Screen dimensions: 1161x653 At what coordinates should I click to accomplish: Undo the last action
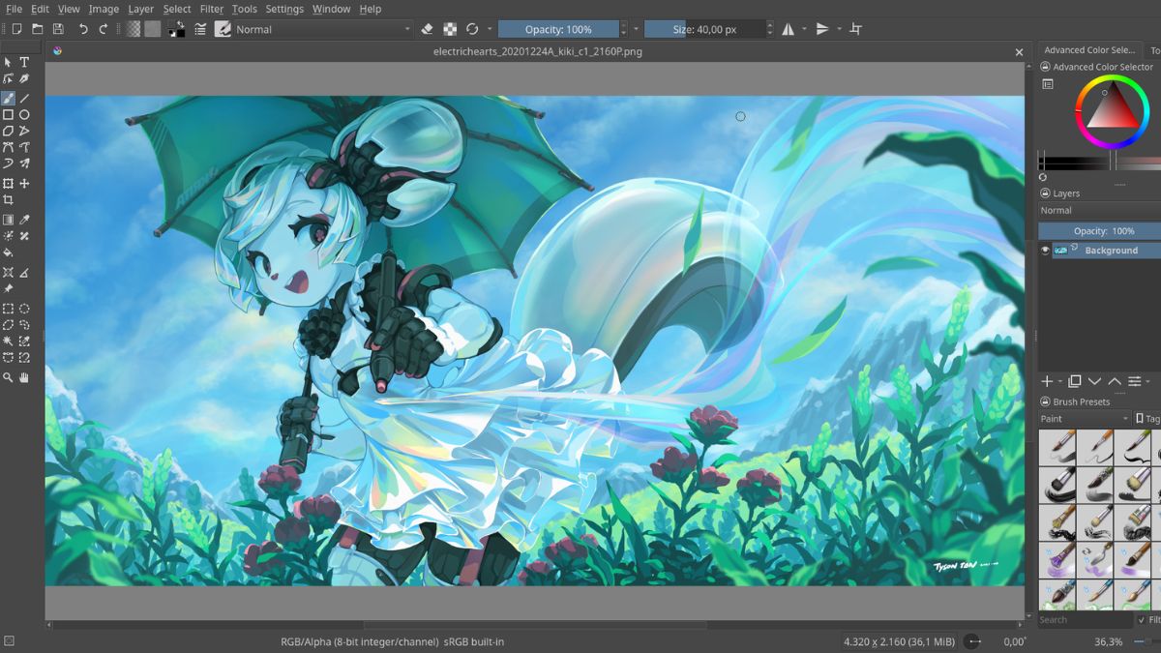(x=83, y=29)
